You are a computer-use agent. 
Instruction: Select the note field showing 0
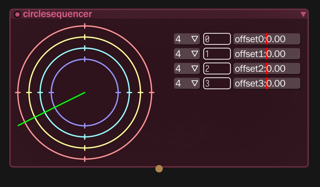coord(217,39)
